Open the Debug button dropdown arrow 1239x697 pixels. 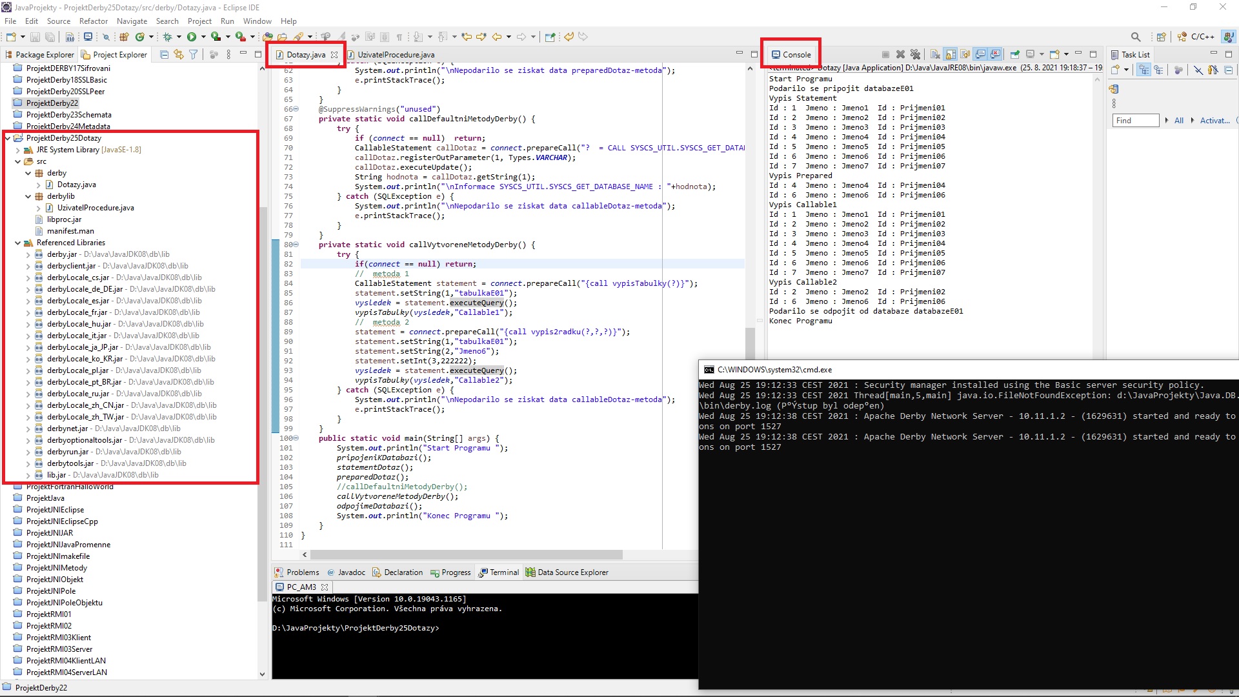[x=179, y=37]
